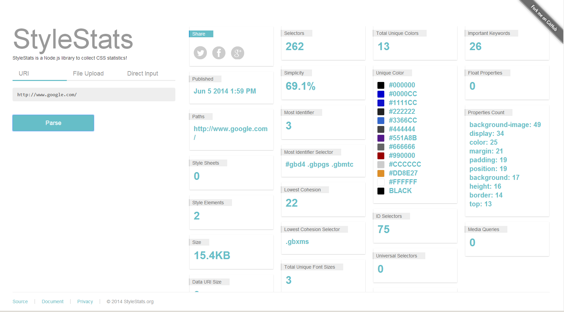
Task: Click the #990000 red swatch
Action: tap(381, 156)
